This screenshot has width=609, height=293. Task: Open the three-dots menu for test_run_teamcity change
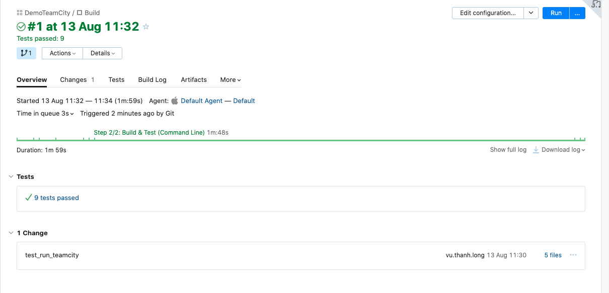(x=573, y=255)
